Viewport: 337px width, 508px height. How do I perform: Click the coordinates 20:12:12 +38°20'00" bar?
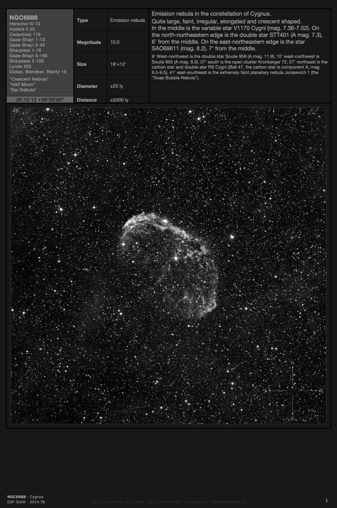point(40,100)
